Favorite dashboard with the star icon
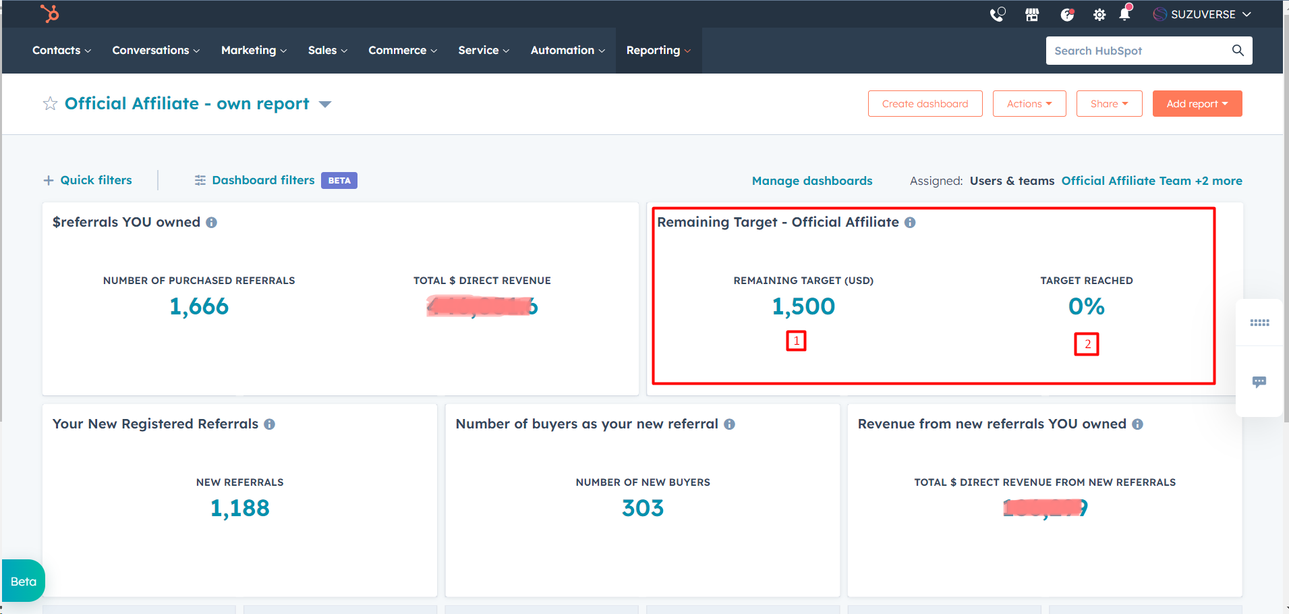This screenshot has width=1289, height=614. [x=50, y=104]
